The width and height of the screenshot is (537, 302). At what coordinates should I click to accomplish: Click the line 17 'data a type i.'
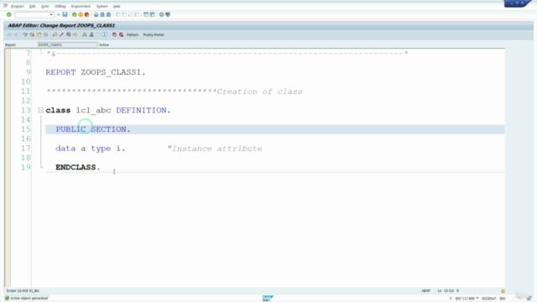click(x=91, y=148)
